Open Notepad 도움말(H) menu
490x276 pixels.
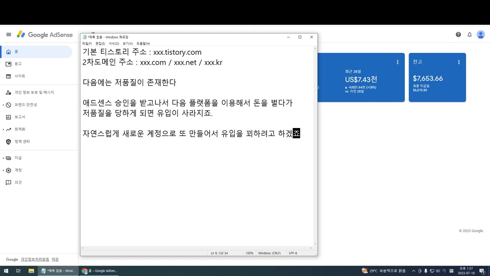(143, 44)
